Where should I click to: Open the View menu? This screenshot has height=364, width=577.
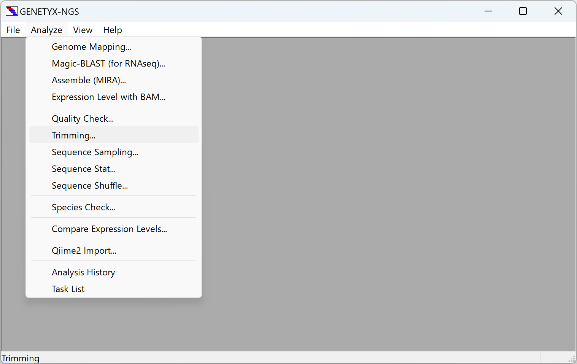[83, 30]
